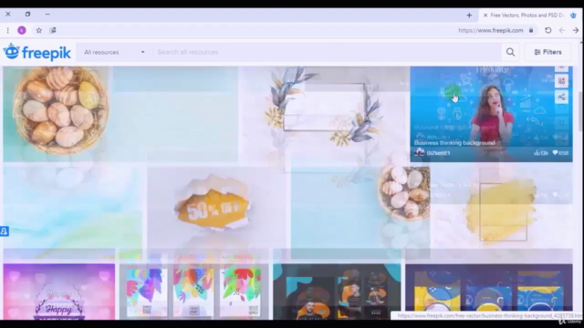Click the blue floating icon on left edge

[x=4, y=231]
